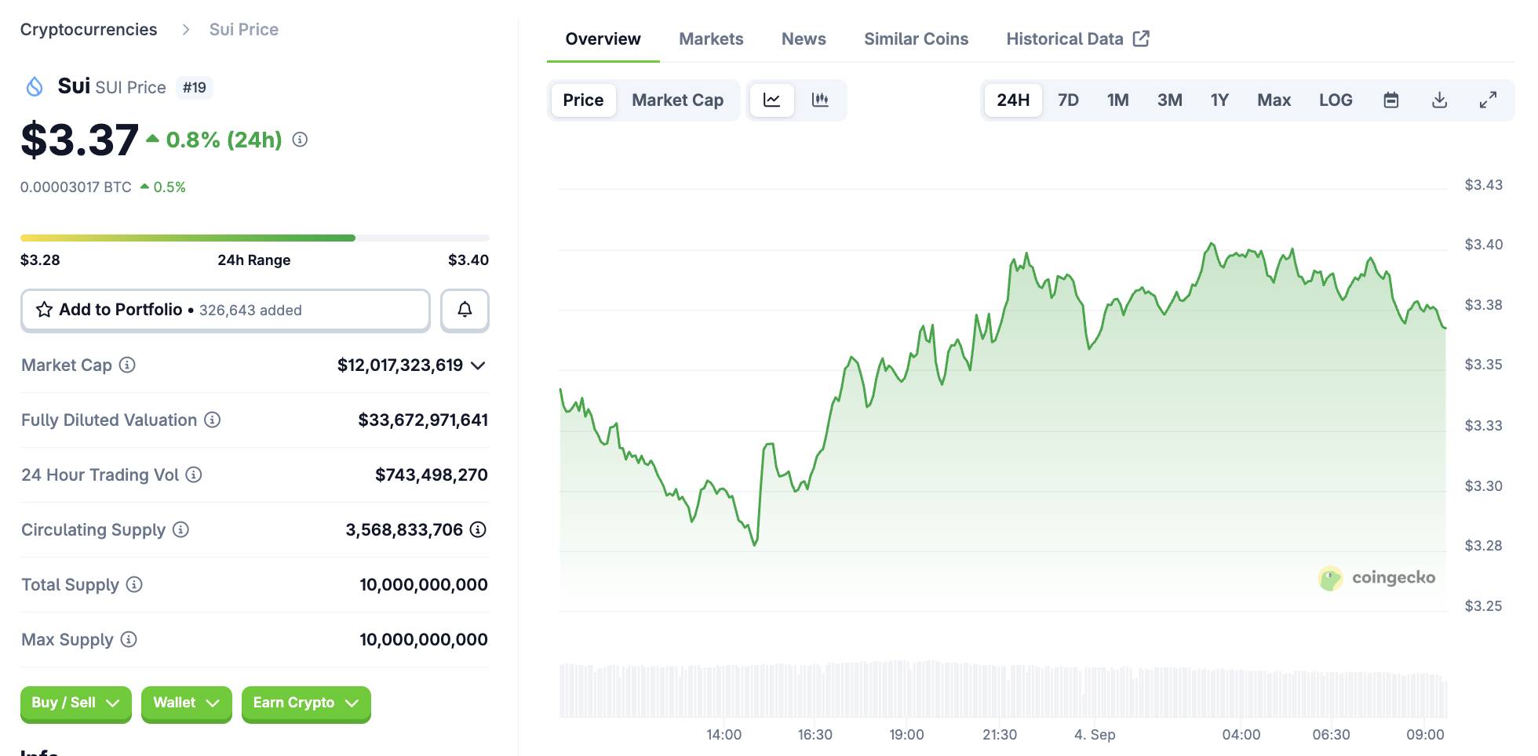Open the Max Supply info icon
1538x756 pixels.
(129, 639)
